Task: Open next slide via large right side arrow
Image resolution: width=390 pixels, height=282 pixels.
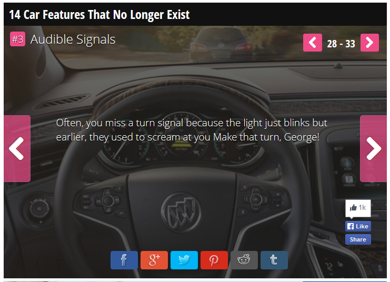Action: [x=373, y=148]
